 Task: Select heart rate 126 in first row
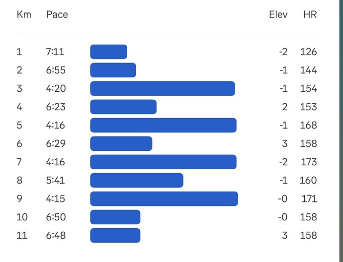click(x=308, y=52)
